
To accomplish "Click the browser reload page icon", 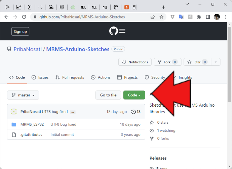I will coord(24,17).
